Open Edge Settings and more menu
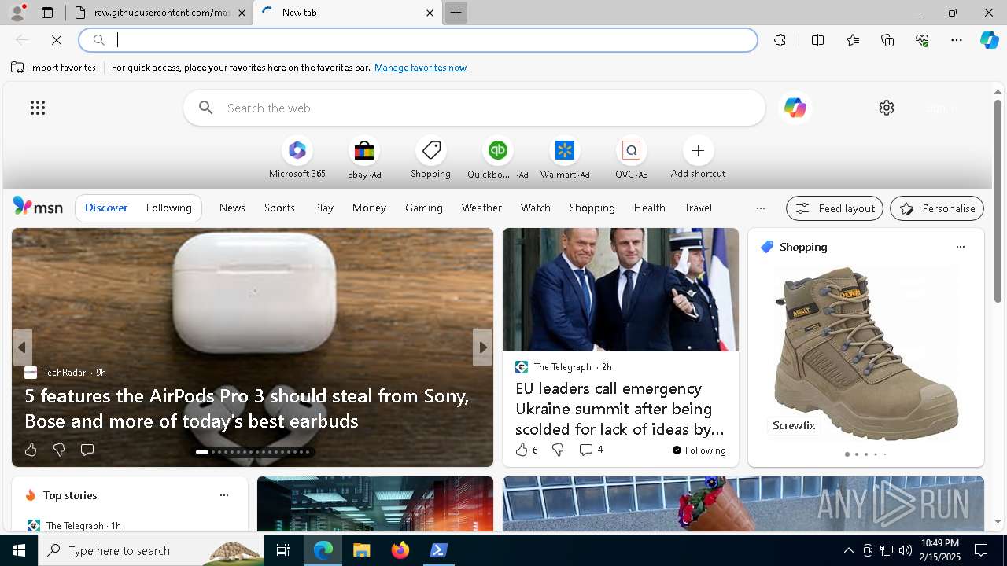The width and height of the screenshot is (1007, 566). 957,40
